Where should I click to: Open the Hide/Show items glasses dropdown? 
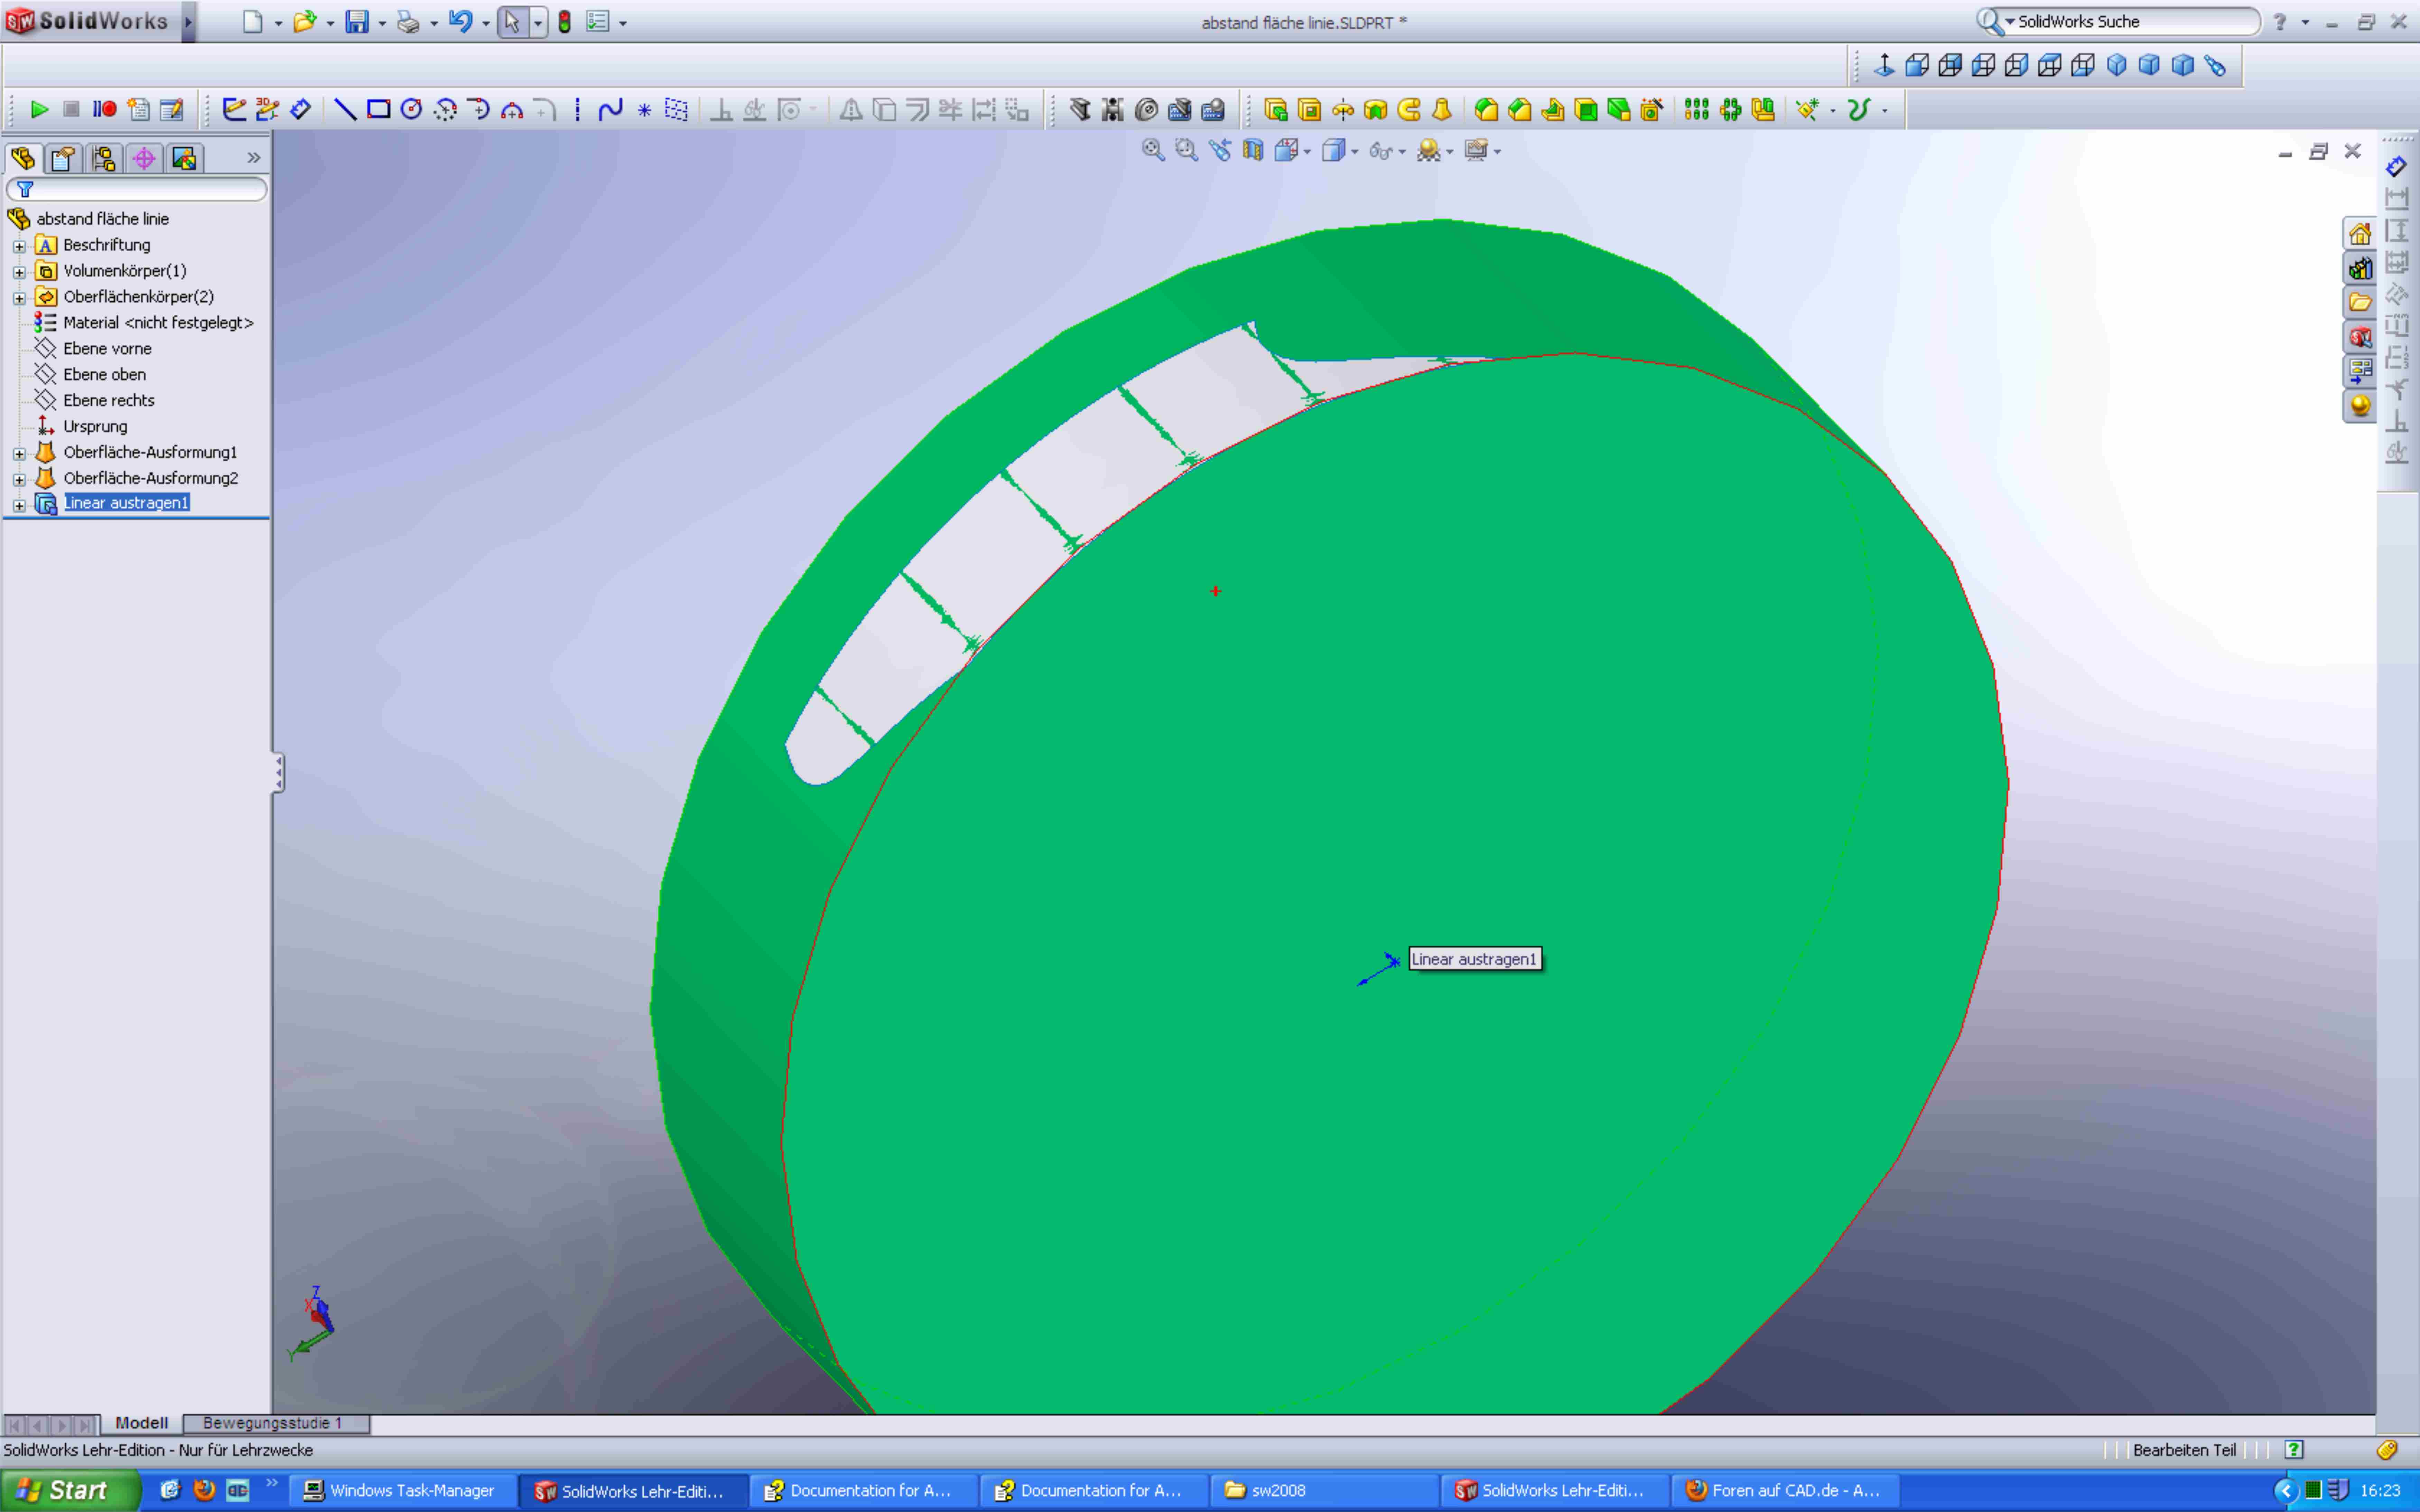tap(1402, 152)
